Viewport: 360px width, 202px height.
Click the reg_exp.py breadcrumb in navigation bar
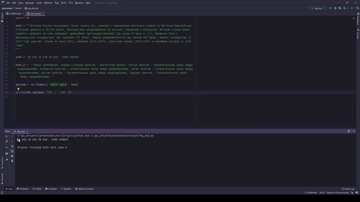31,8
